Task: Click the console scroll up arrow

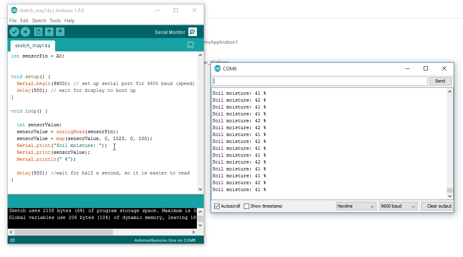Action: [x=200, y=211]
